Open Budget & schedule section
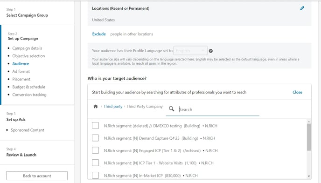Viewport: 321px width, 183px height. pos(28,87)
